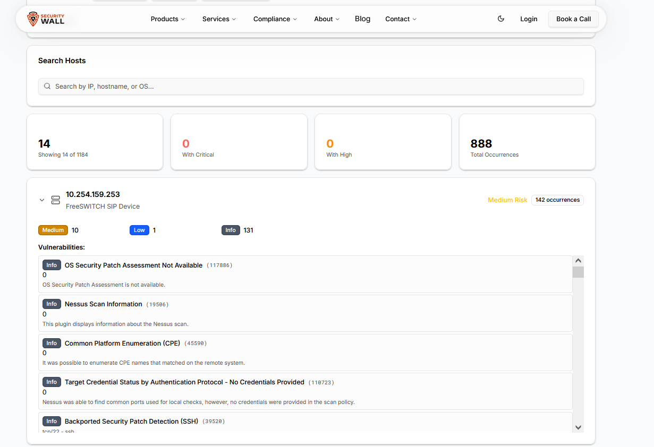Screen dimensions: 654x447
Task: Click the Info severity count badge
Action: pos(231,230)
